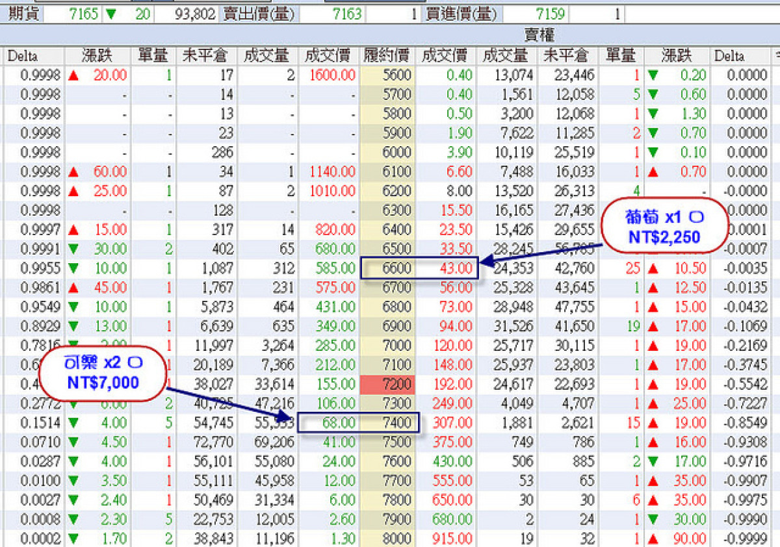
Task: Select the ask price 7163
Action: [346, 14]
